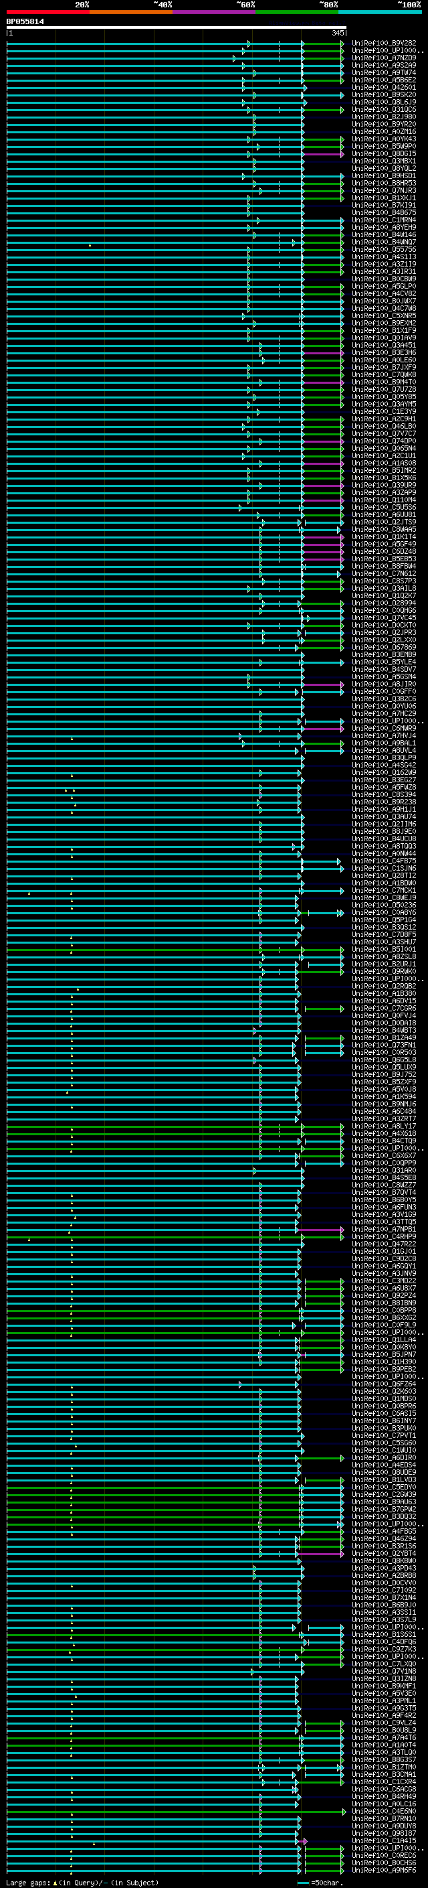Screen dimensions: 428x1888
Task: Select row label UniRef100_Q74DP0
Action: (384, 441)
